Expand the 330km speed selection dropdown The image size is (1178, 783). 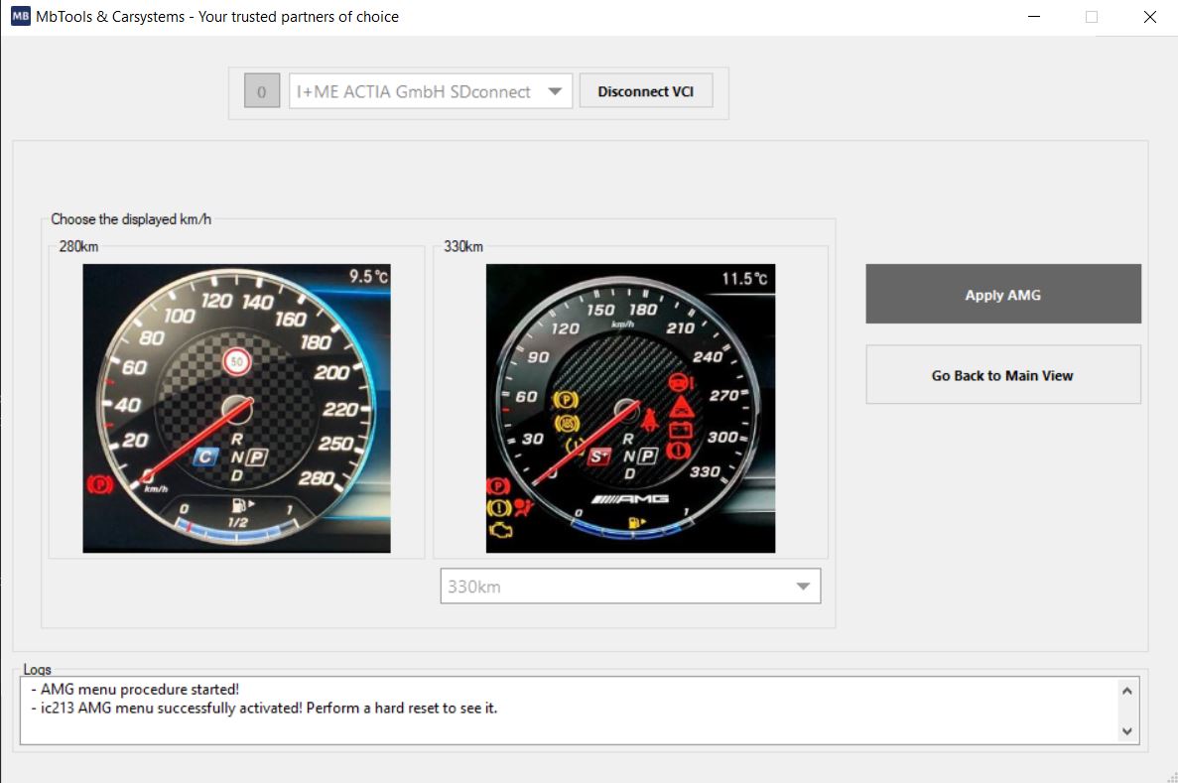630,587
